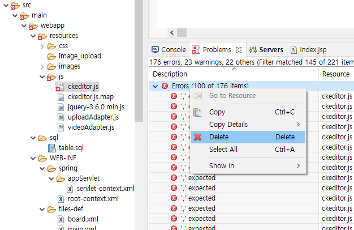
Task: Click the red error icon on Errors group
Action: coord(165,86)
